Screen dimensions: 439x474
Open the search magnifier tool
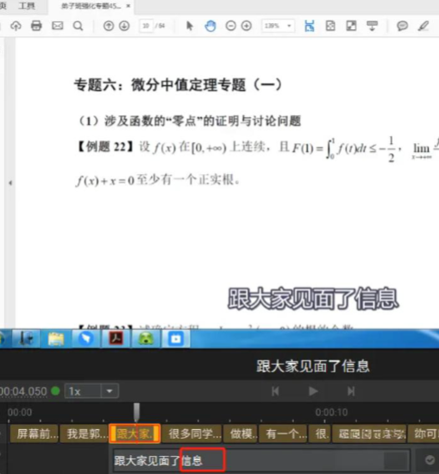tap(78, 26)
